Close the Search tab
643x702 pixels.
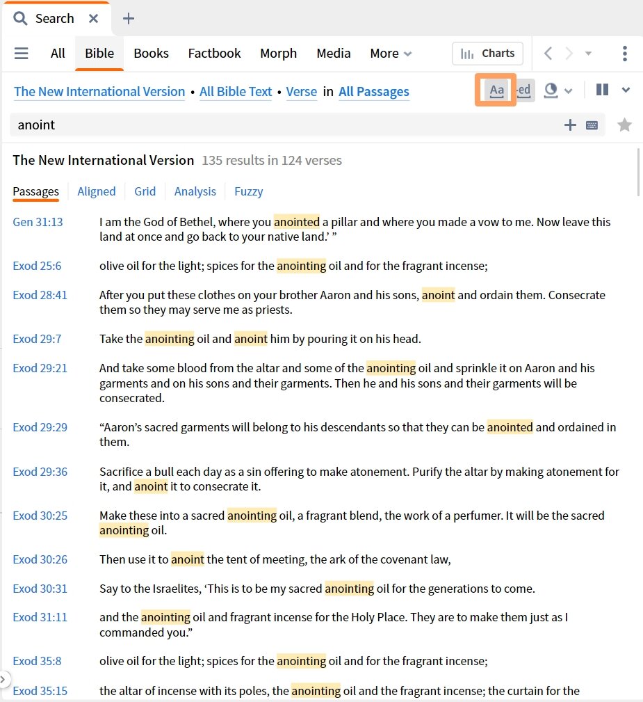[x=93, y=18]
